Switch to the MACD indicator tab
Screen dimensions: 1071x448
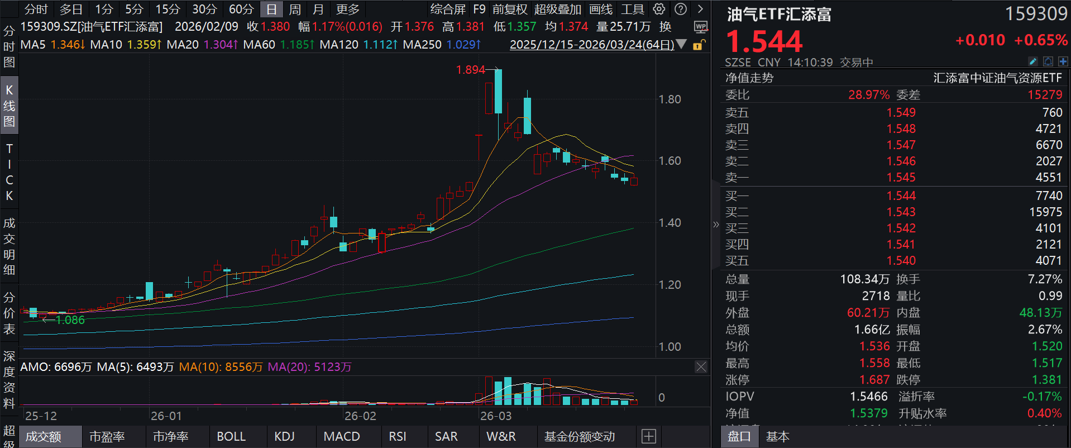(341, 436)
